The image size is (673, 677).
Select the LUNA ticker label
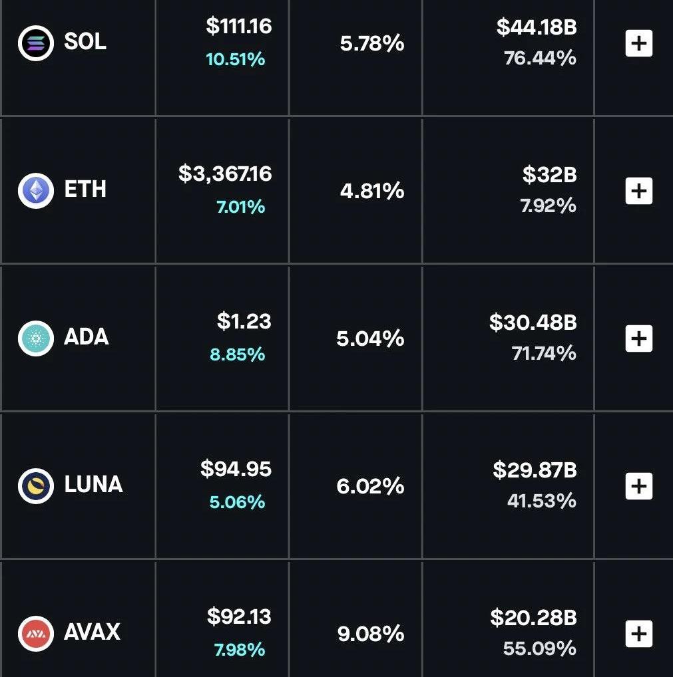(x=93, y=485)
